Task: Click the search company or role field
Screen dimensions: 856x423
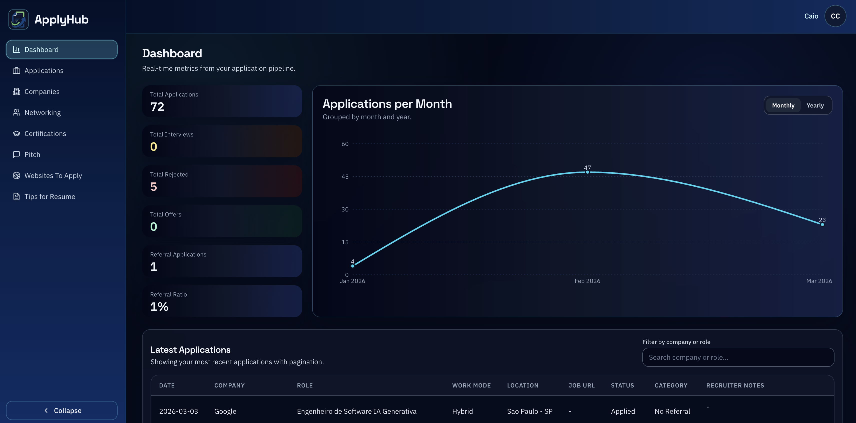Action: point(738,357)
